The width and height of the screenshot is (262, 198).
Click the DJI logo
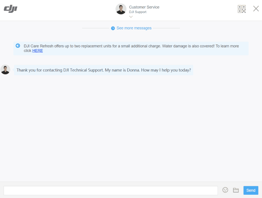click(10, 9)
